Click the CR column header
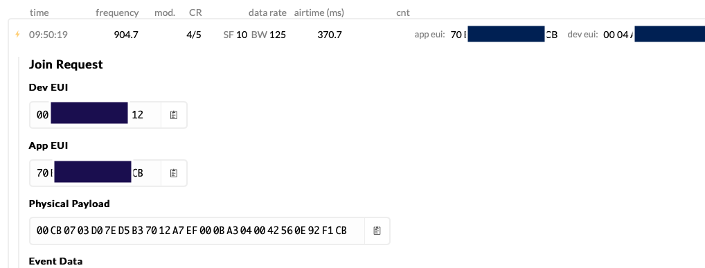The image size is (705, 268). (x=195, y=12)
